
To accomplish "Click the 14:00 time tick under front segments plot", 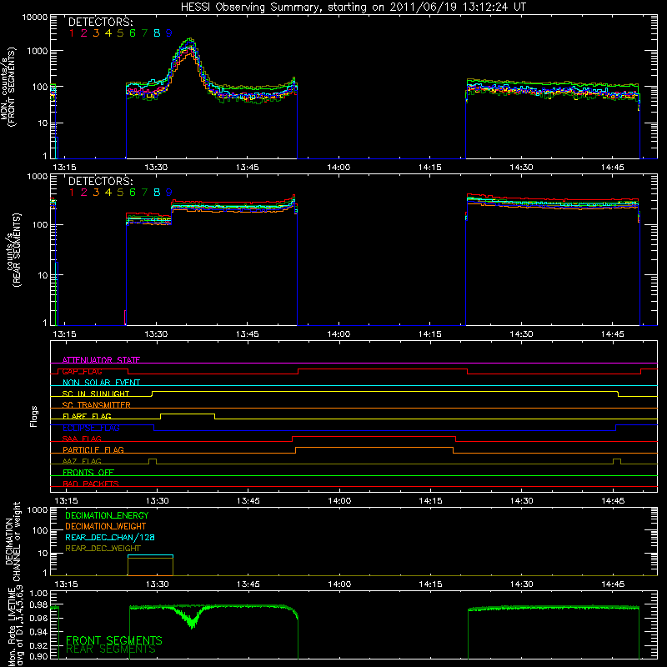I will click(339, 168).
